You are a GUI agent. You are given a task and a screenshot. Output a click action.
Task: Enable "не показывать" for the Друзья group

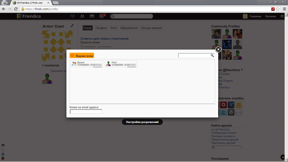(96, 65)
